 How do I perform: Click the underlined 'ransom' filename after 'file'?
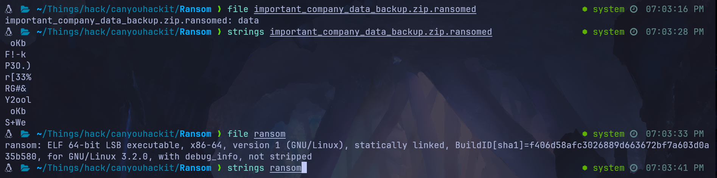click(270, 134)
